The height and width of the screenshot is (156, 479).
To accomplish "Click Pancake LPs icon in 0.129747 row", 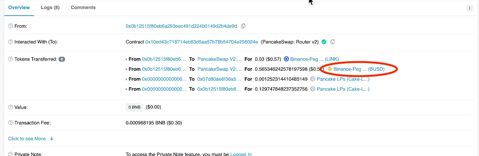I will pyautogui.click(x=312, y=89).
